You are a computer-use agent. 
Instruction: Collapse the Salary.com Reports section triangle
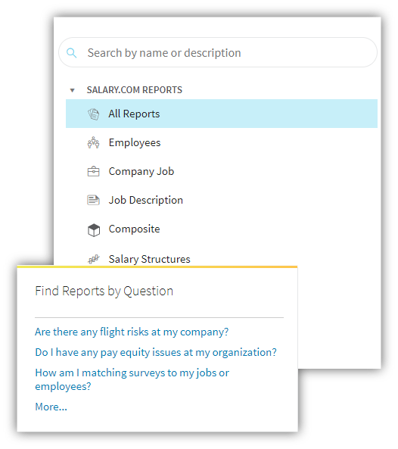73,91
